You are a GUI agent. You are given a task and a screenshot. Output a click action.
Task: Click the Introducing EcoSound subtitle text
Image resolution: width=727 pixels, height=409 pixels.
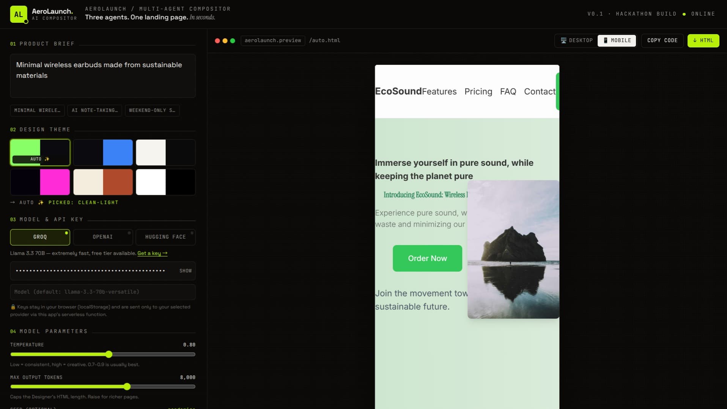click(426, 195)
